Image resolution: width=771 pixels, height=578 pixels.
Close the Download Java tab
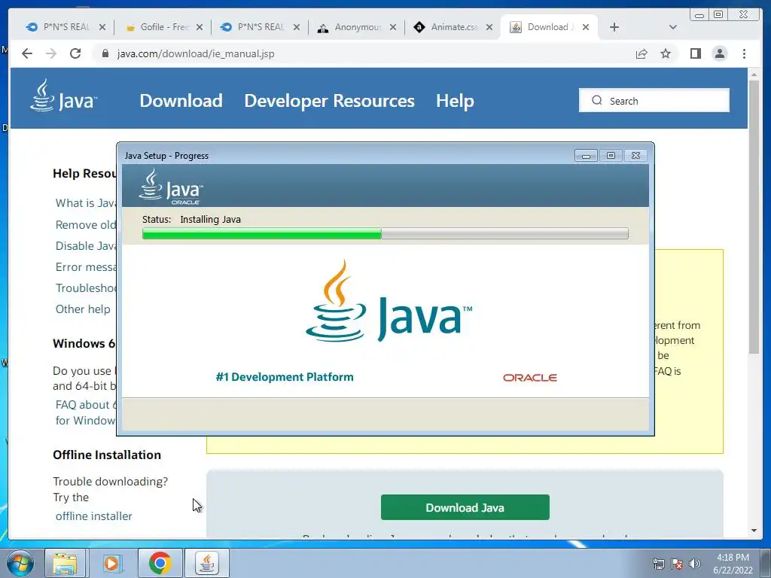click(x=586, y=28)
